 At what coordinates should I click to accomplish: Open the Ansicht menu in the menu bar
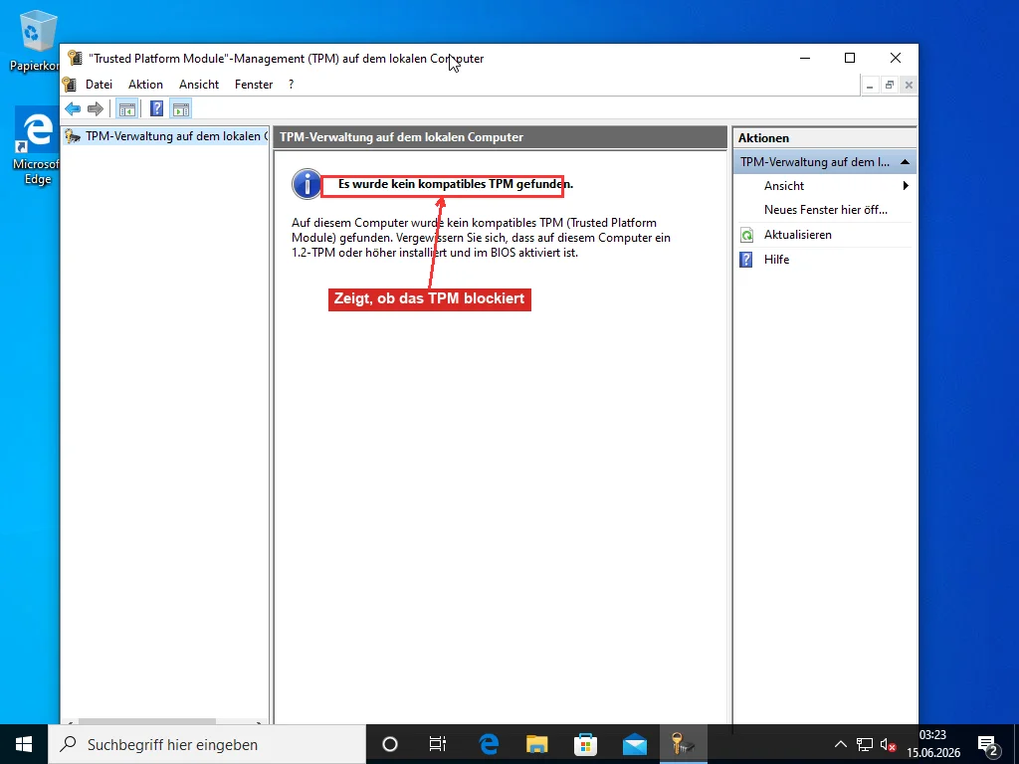(199, 85)
